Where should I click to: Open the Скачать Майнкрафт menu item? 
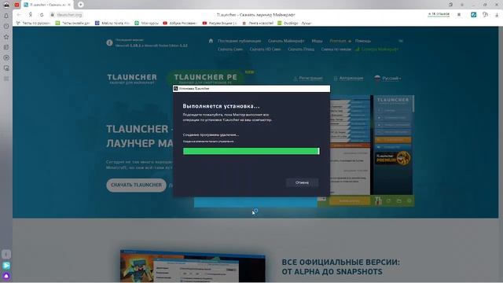coord(286,41)
